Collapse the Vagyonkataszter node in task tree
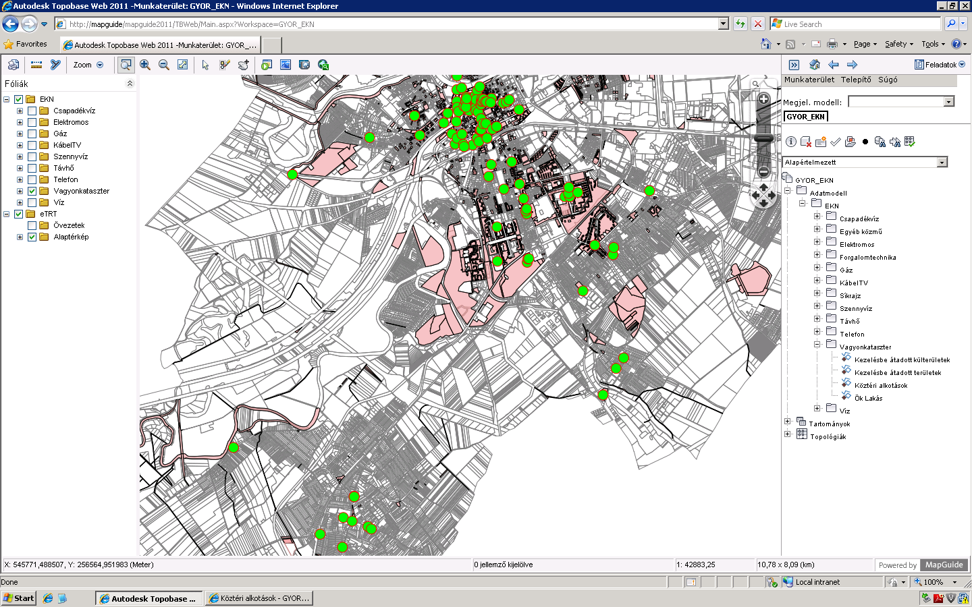This screenshot has width=972, height=607. point(817,345)
